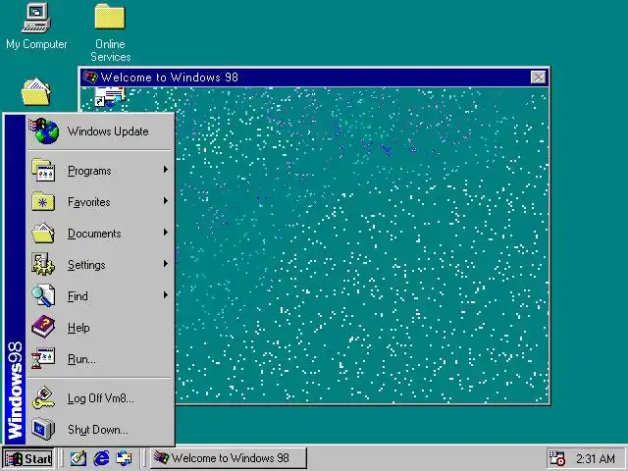Click the 2:31 AM clock

coord(596,458)
